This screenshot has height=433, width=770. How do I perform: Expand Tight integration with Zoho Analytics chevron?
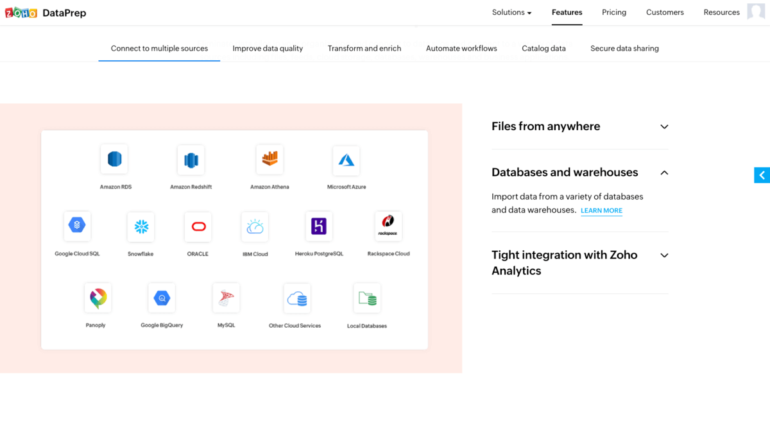pos(664,255)
